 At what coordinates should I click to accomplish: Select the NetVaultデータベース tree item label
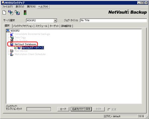coord(33,48)
